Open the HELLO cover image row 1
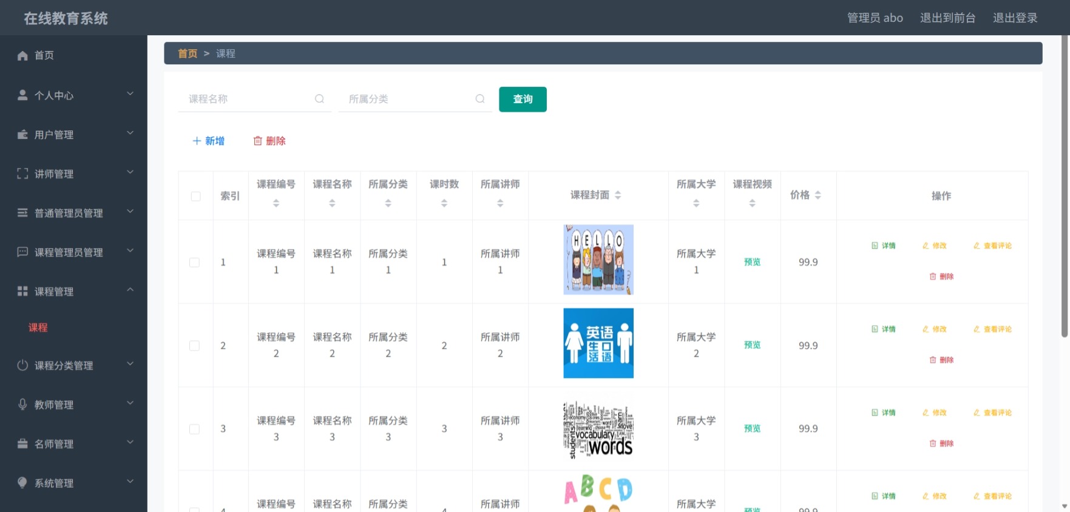The width and height of the screenshot is (1070, 512). click(x=598, y=260)
